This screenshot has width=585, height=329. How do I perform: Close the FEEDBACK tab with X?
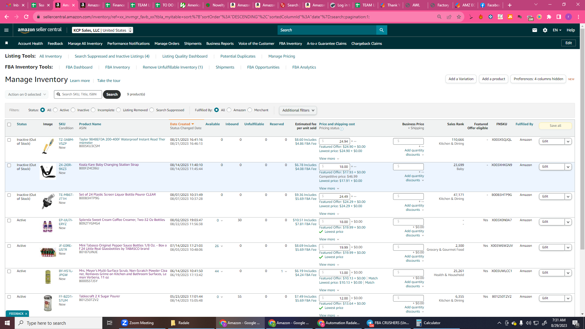click(26, 314)
